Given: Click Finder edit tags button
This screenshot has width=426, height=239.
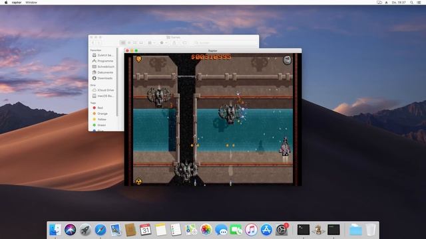Looking at the screenshot, I should pyautogui.click(x=184, y=42).
